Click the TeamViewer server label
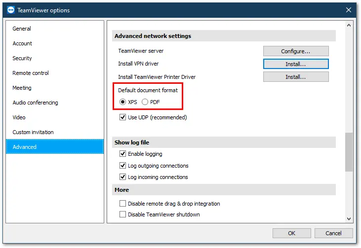Viewport: 361px width, 248px height. [141, 51]
